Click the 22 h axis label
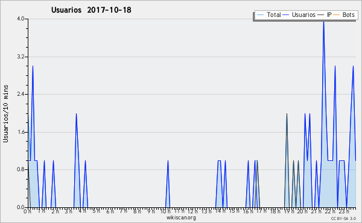Screen dimensions: 362x223 pyautogui.click(x=331, y=211)
